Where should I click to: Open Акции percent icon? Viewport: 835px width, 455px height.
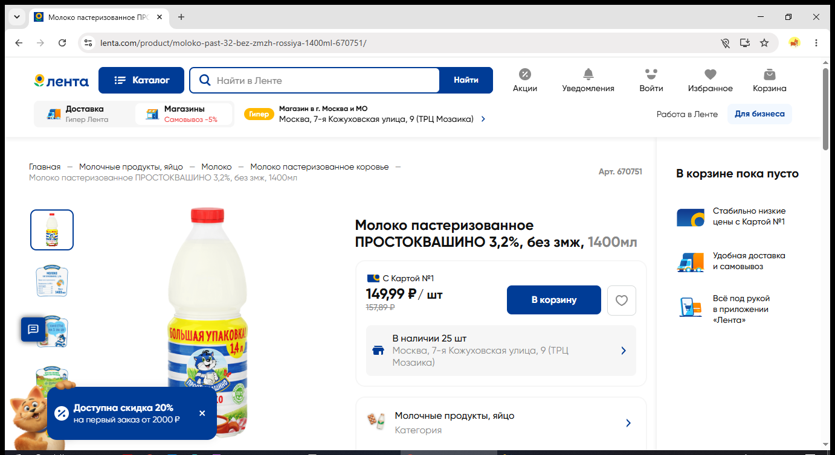point(525,74)
